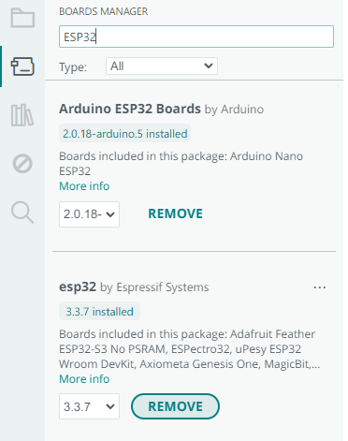This screenshot has width=348, height=441.
Task: Click the Adafruit Feather boards description text
Action: tap(190, 349)
